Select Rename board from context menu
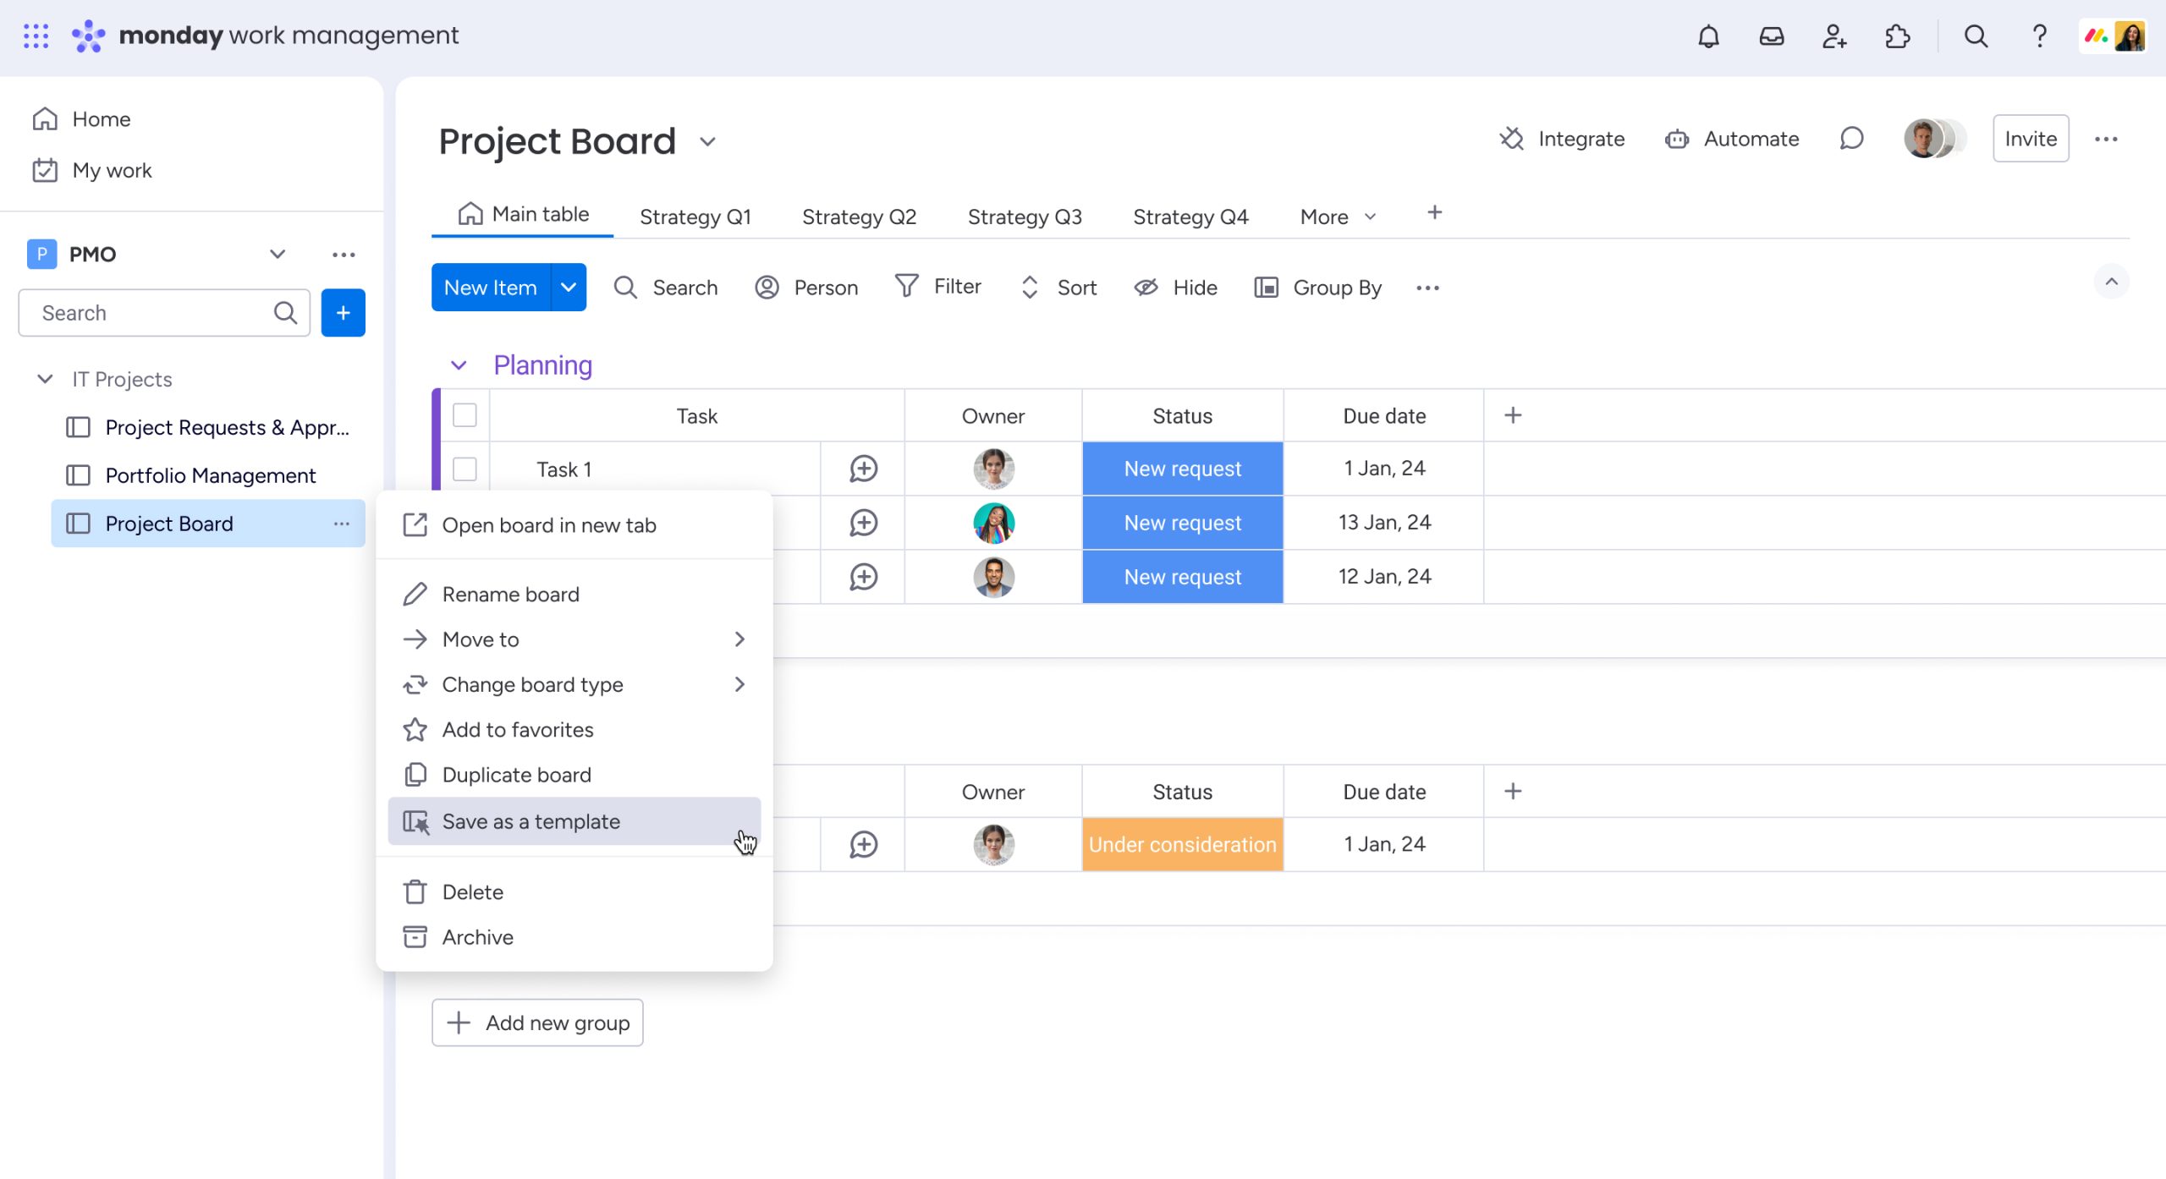The height and width of the screenshot is (1179, 2166). [574, 594]
